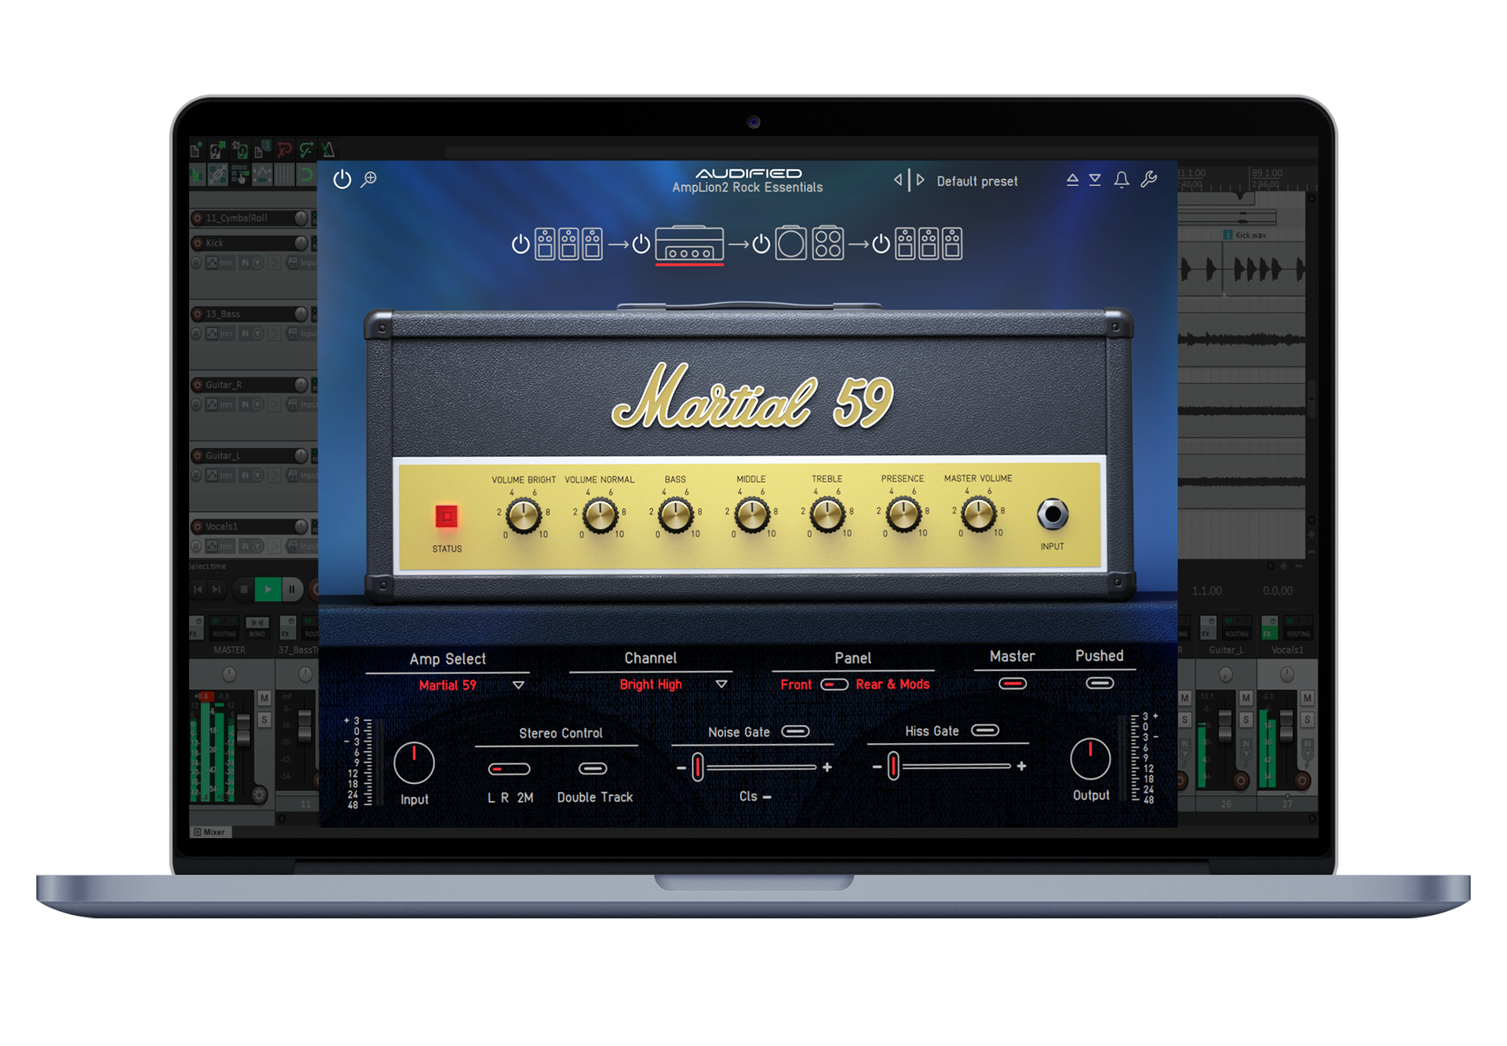Toggle the L R 2M stereo switch
Image resolution: width=1507 pixels, height=1046 pixels.
(509, 769)
